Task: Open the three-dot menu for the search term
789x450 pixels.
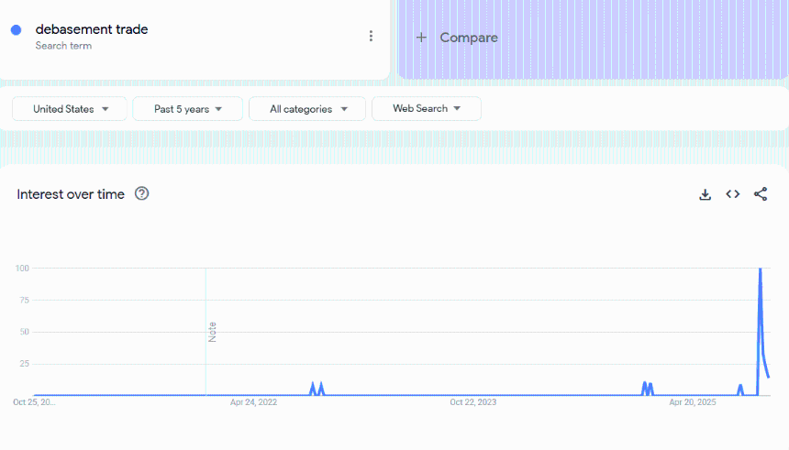Action: pos(371,37)
